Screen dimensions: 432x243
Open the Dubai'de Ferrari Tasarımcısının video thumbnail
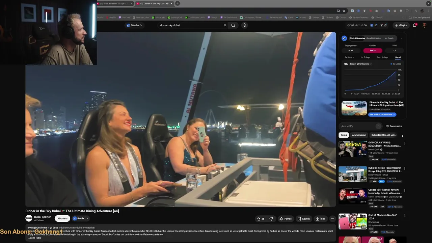pyautogui.click(x=353, y=174)
